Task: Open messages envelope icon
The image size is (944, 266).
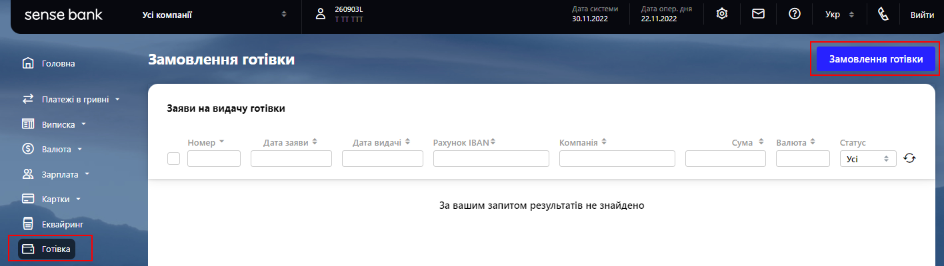Action: 758,13
